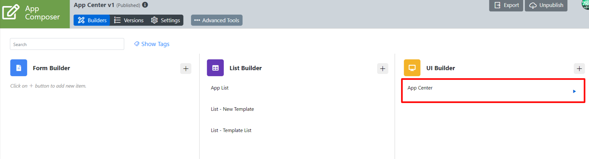Image resolution: width=589 pixels, height=159 pixels.
Task: Click the blue Form Builder document icon
Action: [18, 68]
